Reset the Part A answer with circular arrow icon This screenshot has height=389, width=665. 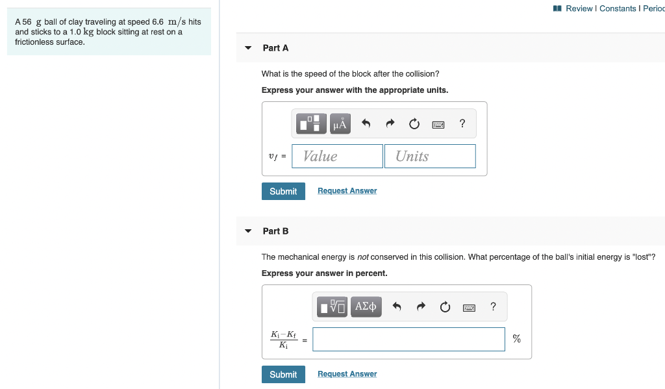pos(414,123)
